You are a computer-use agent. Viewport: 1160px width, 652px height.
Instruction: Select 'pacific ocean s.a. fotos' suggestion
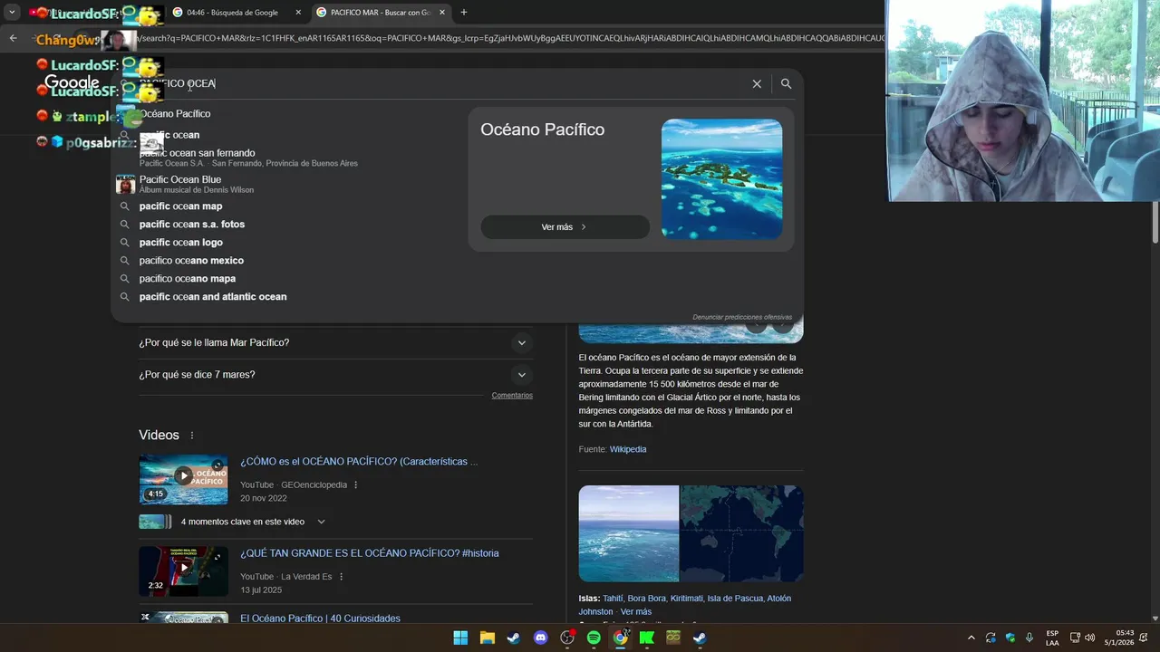tap(192, 225)
